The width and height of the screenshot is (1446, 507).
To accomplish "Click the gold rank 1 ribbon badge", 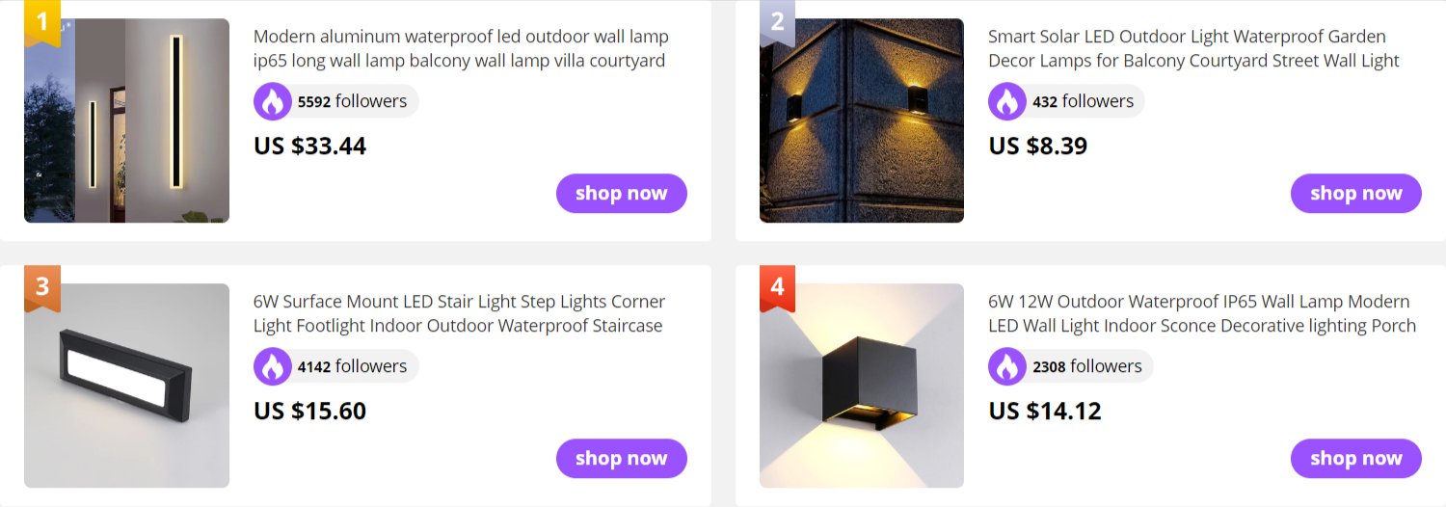I will [x=42, y=22].
